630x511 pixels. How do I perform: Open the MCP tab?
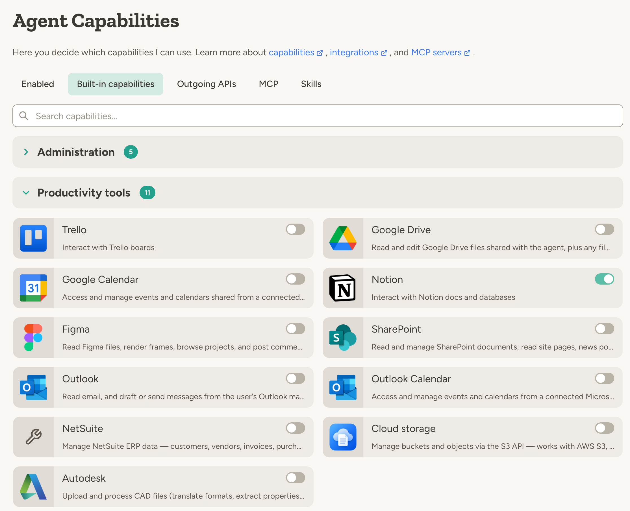(268, 84)
